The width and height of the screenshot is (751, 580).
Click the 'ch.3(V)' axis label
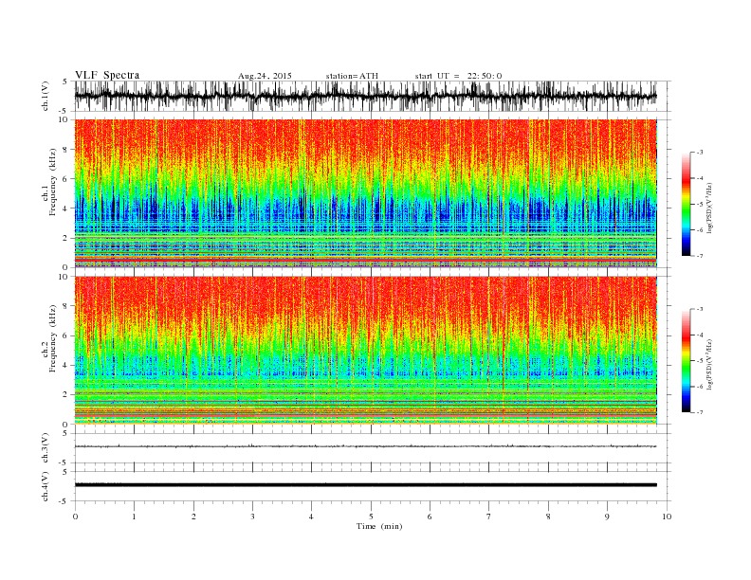(46, 448)
